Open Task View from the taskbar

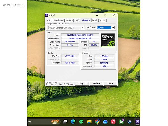[x=65, y=122]
